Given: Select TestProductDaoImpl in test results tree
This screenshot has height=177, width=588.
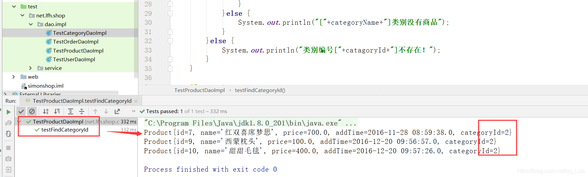Looking at the screenshot, I should 58,122.
